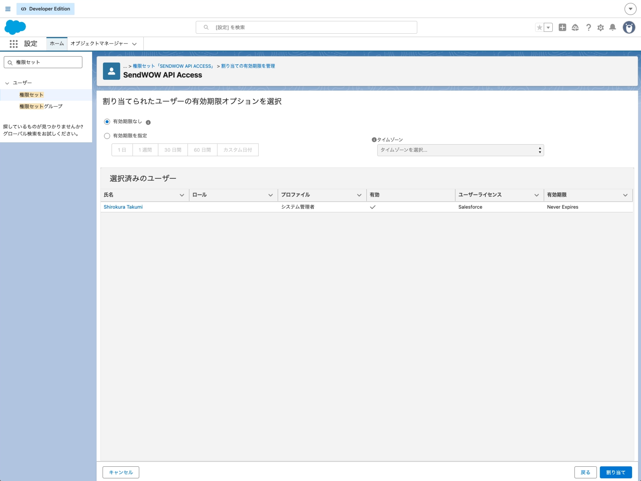
Task: Open the hamburger menu at top left
Action: click(x=8, y=9)
